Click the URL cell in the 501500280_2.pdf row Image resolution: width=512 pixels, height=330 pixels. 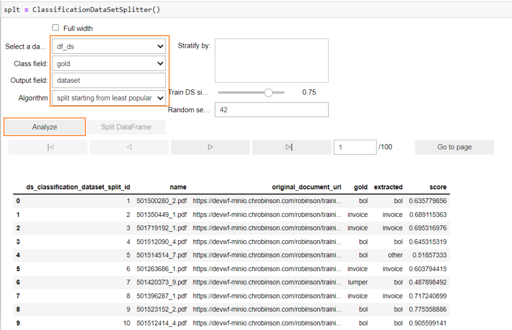click(267, 201)
